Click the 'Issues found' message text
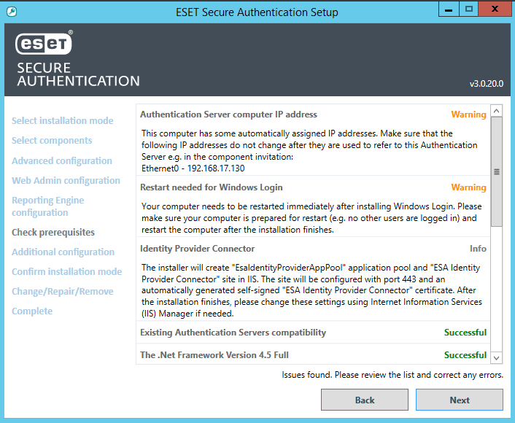Viewport: 515px width, 423px height. coord(392,375)
